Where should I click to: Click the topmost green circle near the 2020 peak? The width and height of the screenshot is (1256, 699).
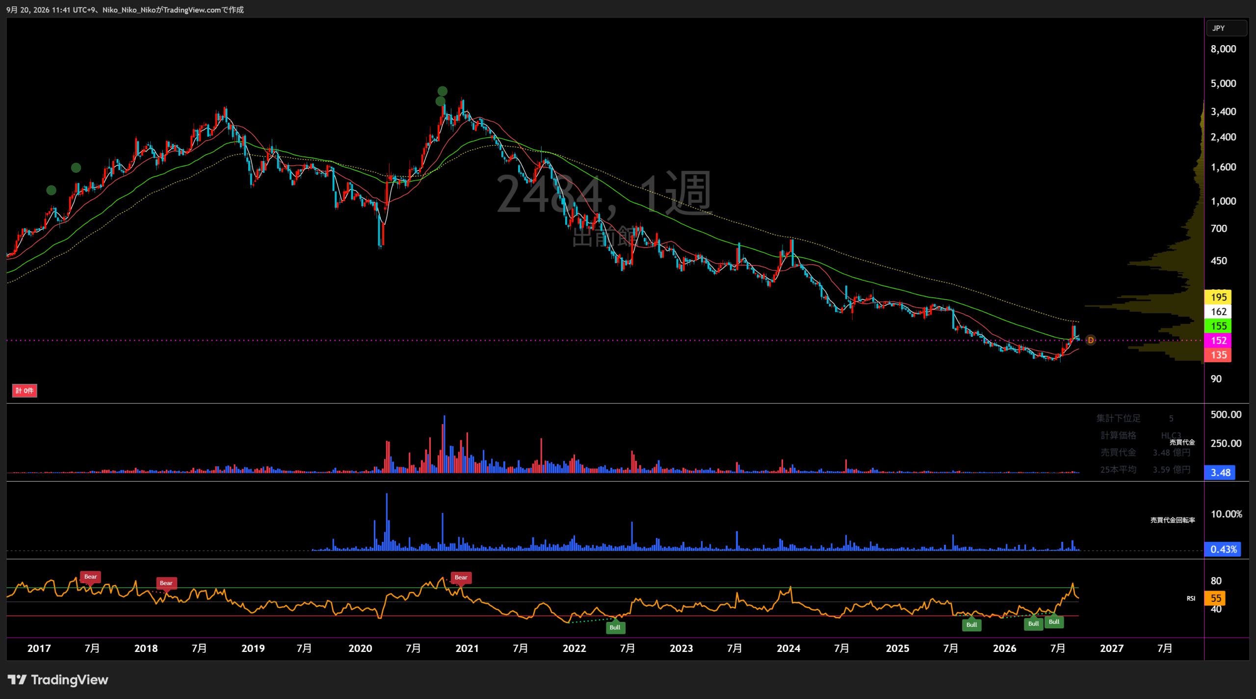[442, 91]
